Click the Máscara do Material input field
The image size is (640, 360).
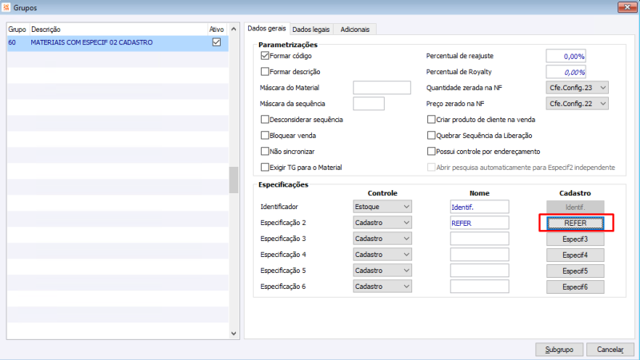click(382, 88)
